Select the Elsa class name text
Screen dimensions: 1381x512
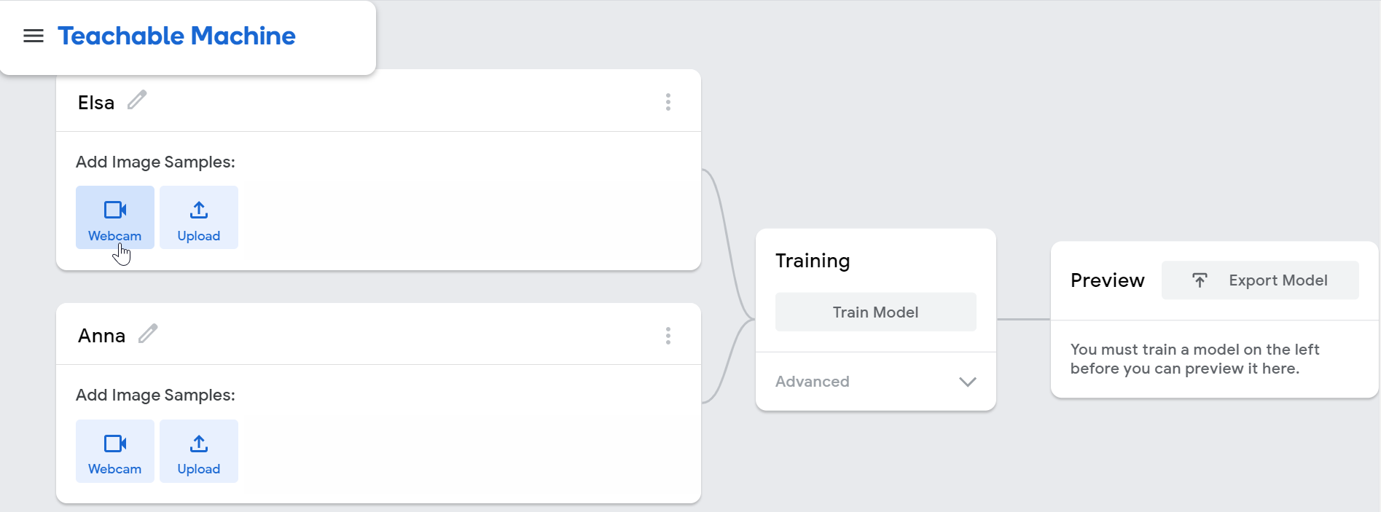pyautogui.click(x=96, y=103)
